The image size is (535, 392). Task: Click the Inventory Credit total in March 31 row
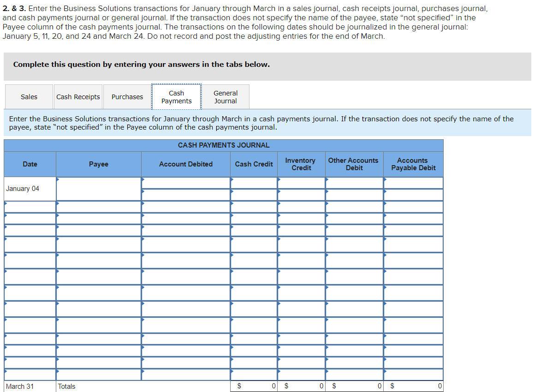(301, 386)
